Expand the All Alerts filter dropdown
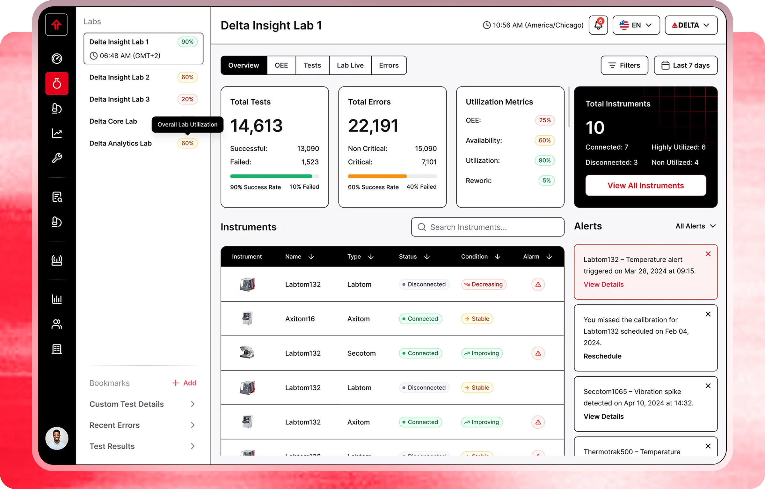 (696, 226)
